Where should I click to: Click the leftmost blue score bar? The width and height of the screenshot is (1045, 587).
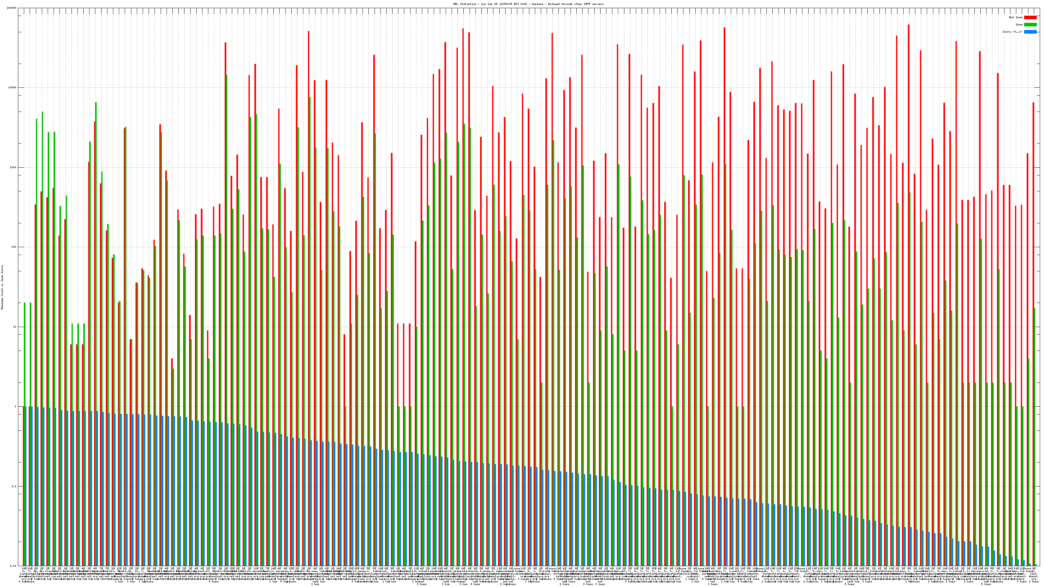point(26,486)
